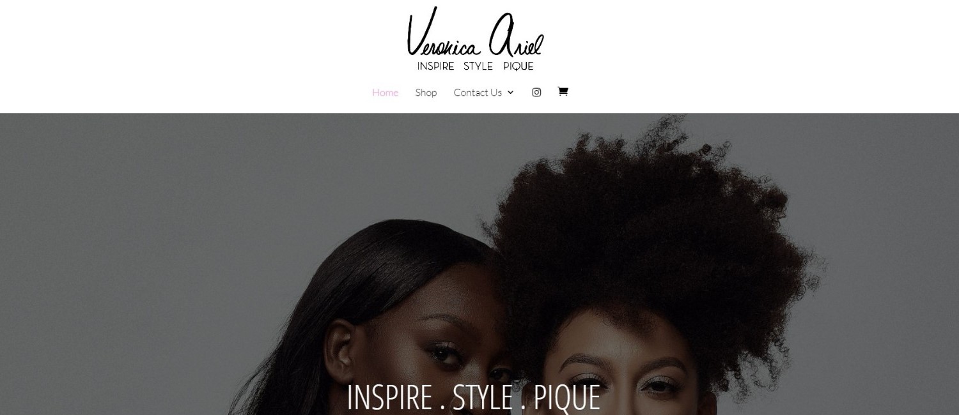Open the Instagram profile icon
This screenshot has height=415, width=959.
pyautogui.click(x=536, y=92)
